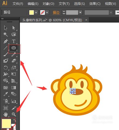The width and height of the screenshot is (119, 130).
Task: Expand the stroke weight dropdown
Action: 80,12
